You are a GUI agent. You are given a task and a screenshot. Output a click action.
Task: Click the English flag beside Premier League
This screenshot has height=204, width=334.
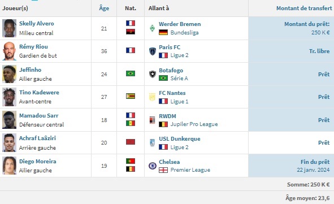(x=163, y=170)
